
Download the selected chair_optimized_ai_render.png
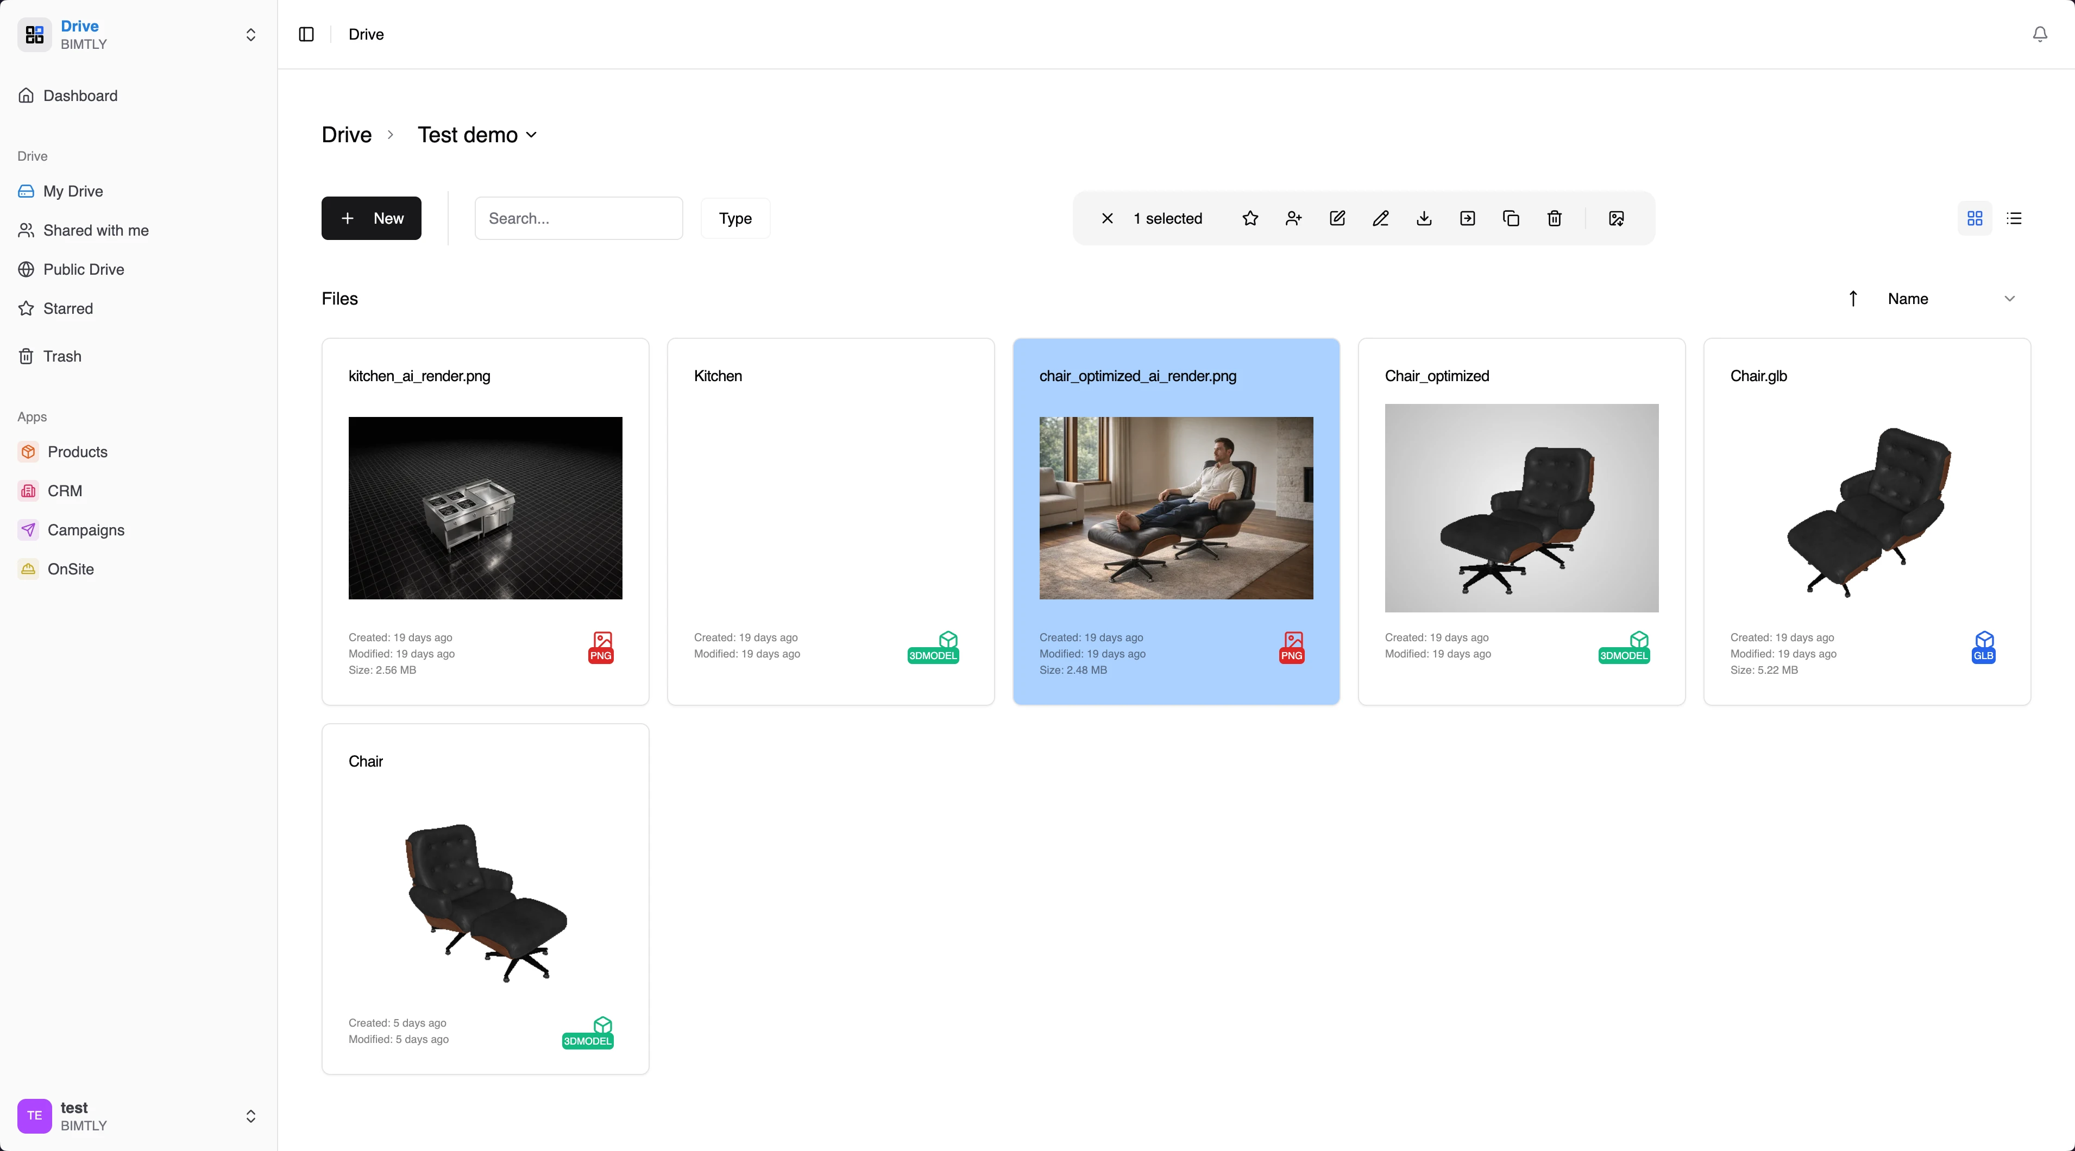pos(1424,218)
